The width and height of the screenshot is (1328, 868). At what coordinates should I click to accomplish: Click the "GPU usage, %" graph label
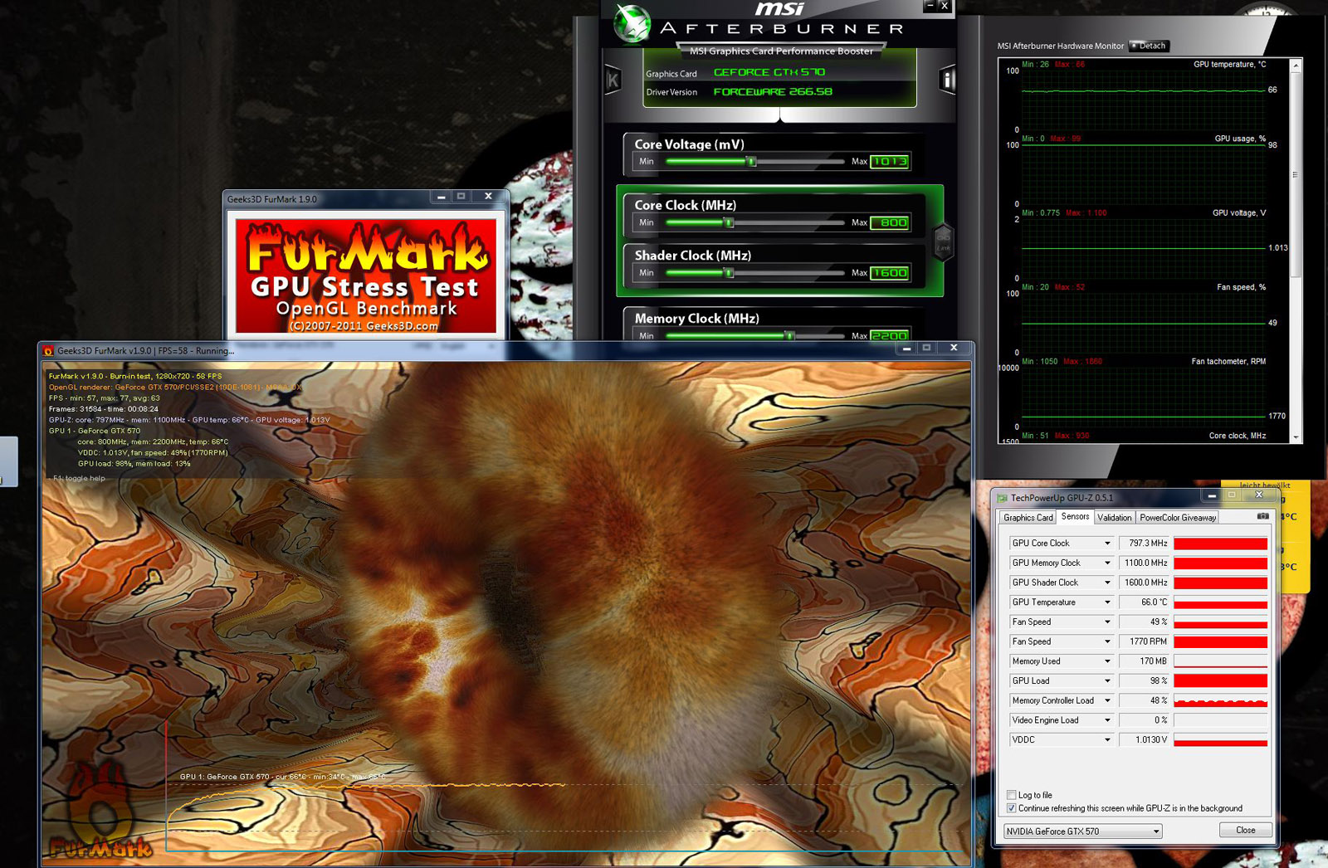pos(1240,139)
